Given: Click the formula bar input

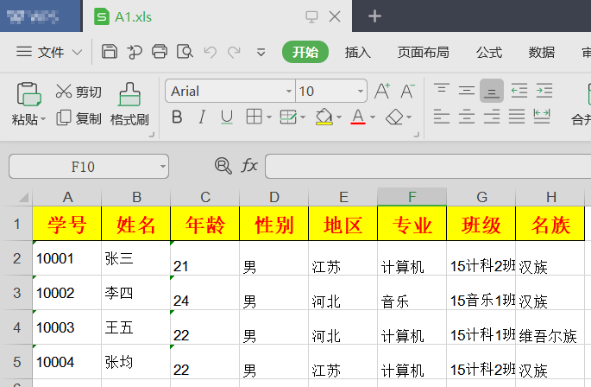Looking at the screenshot, I should coord(428,166).
